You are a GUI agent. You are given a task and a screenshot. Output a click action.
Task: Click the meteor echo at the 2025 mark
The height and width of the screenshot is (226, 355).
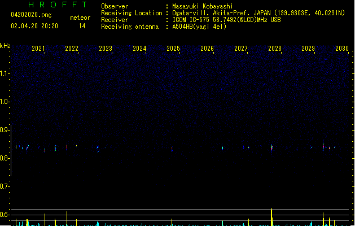pyautogui.click(x=172, y=149)
